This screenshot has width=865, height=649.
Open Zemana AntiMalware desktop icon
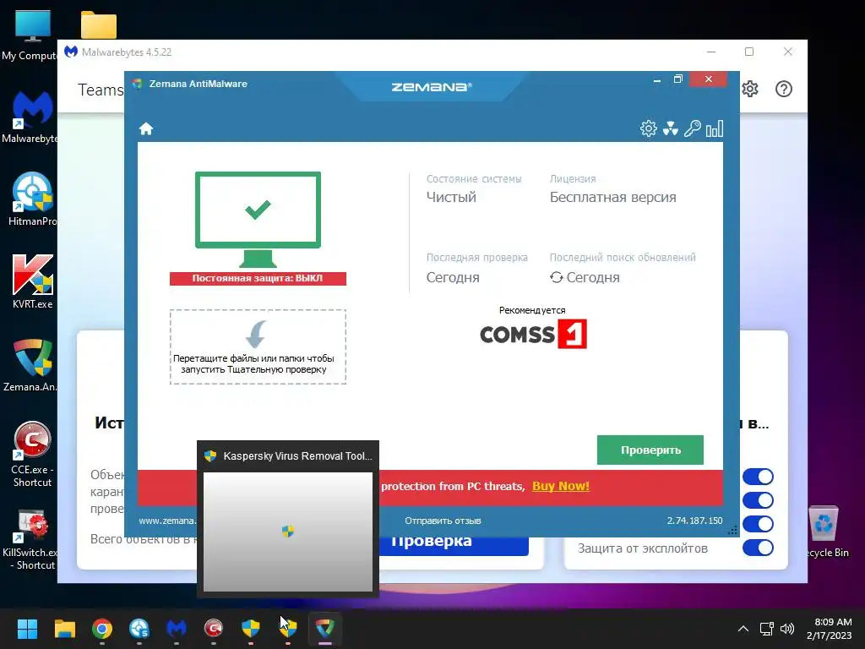click(30, 365)
